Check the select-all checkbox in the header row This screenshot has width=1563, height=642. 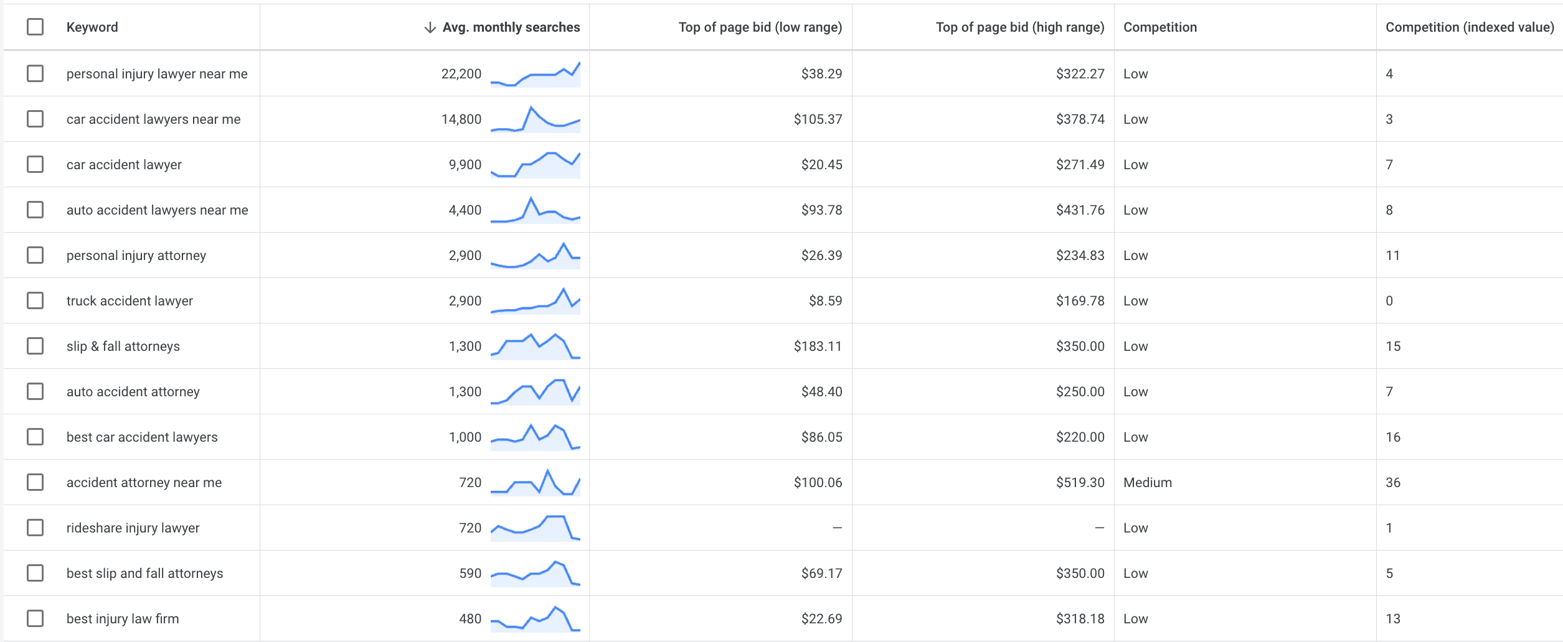(35, 27)
